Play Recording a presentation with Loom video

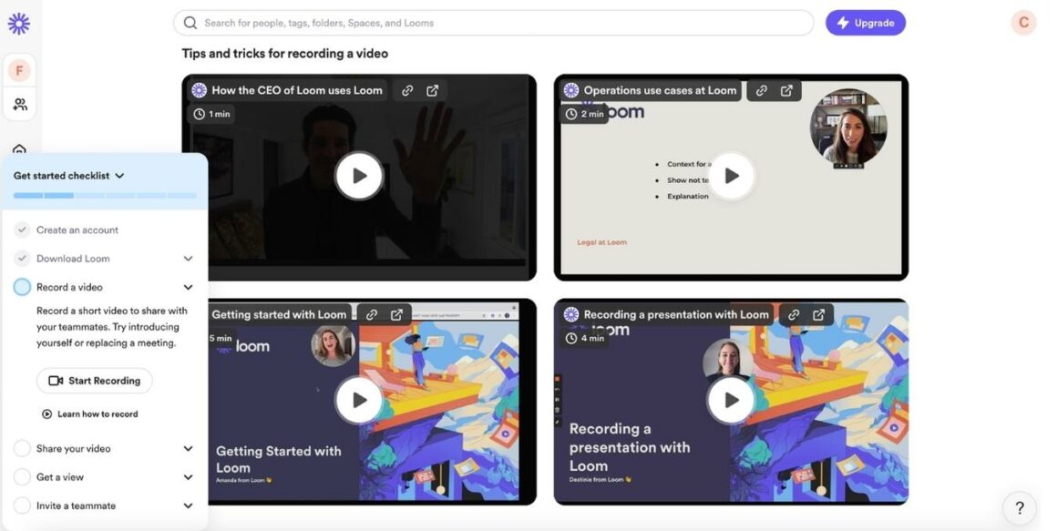pos(731,400)
